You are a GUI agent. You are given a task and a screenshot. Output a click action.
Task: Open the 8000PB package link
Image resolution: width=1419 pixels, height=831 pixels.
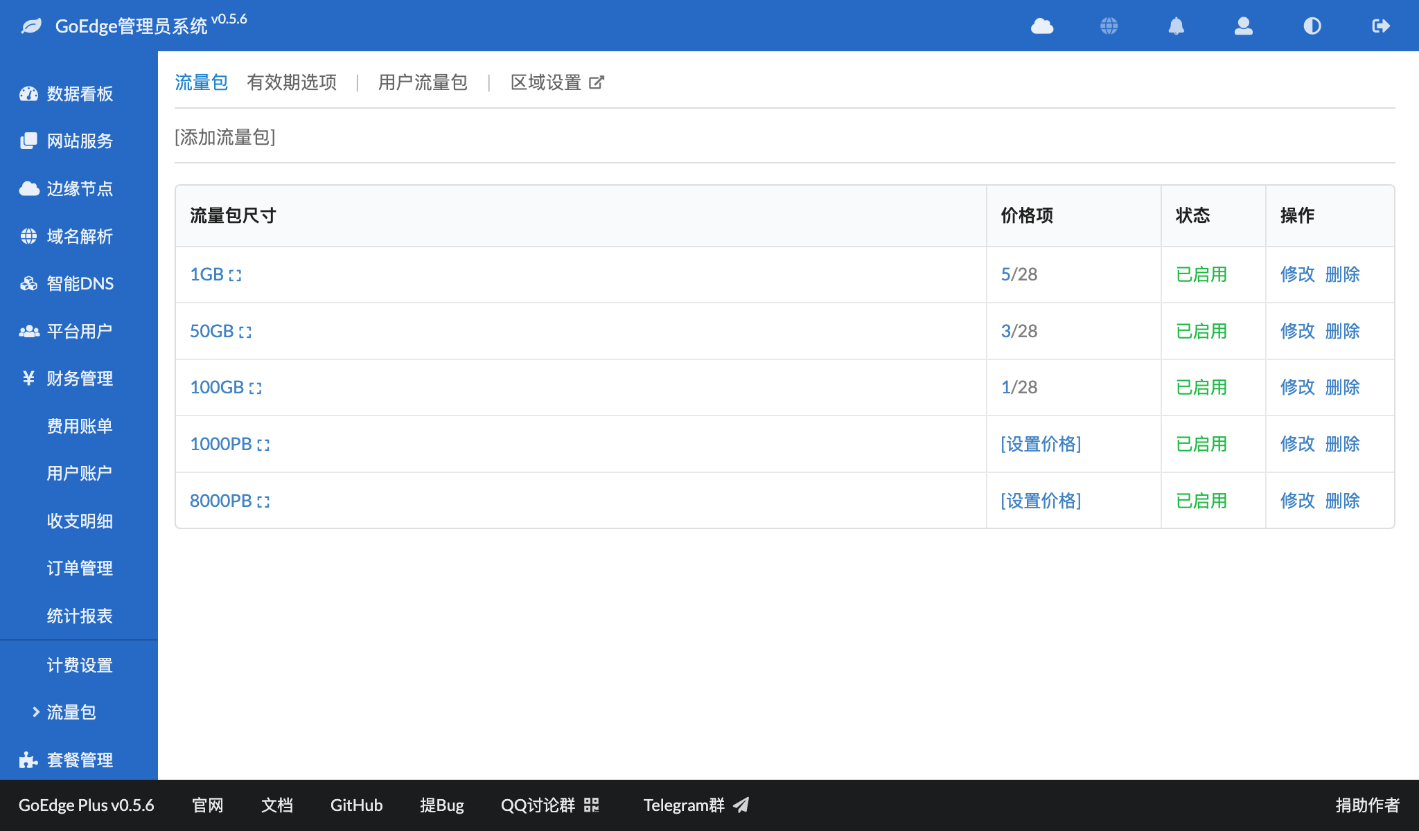pos(220,501)
